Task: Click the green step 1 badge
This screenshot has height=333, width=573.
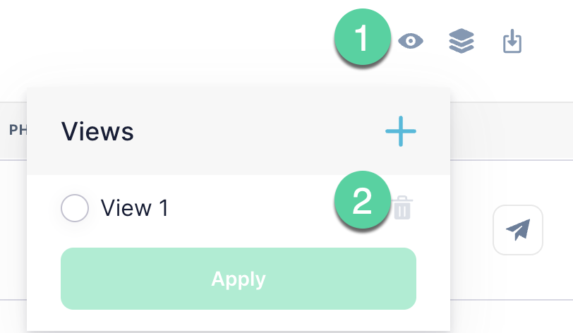Action: 363,37
